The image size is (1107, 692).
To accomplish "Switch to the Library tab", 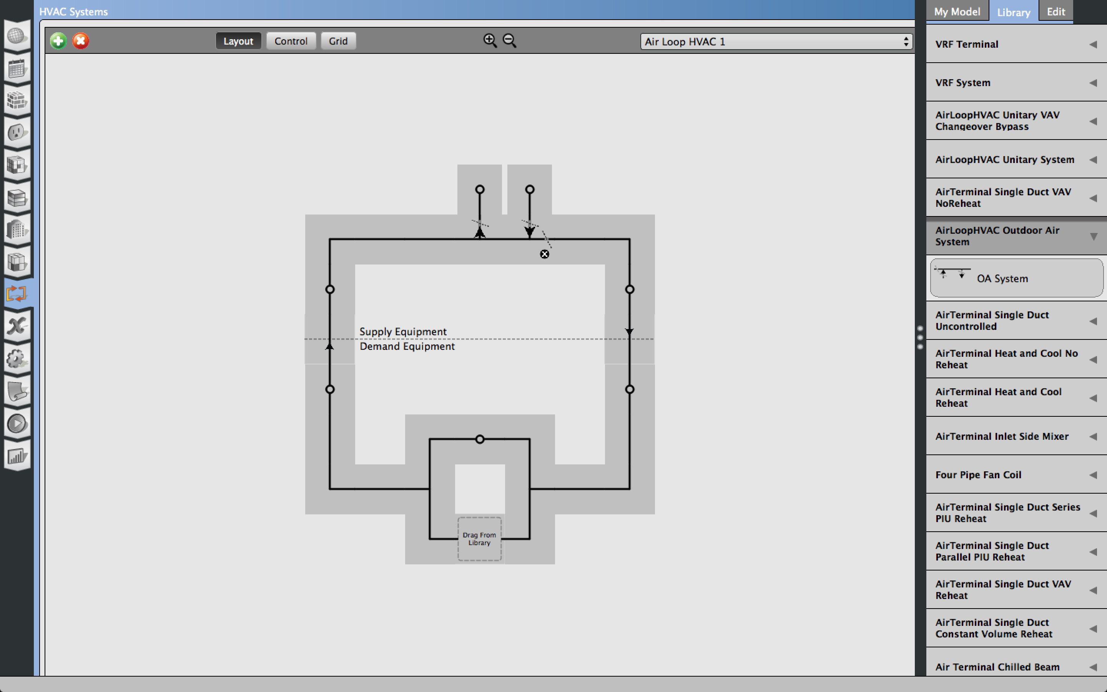I will pyautogui.click(x=1014, y=12).
